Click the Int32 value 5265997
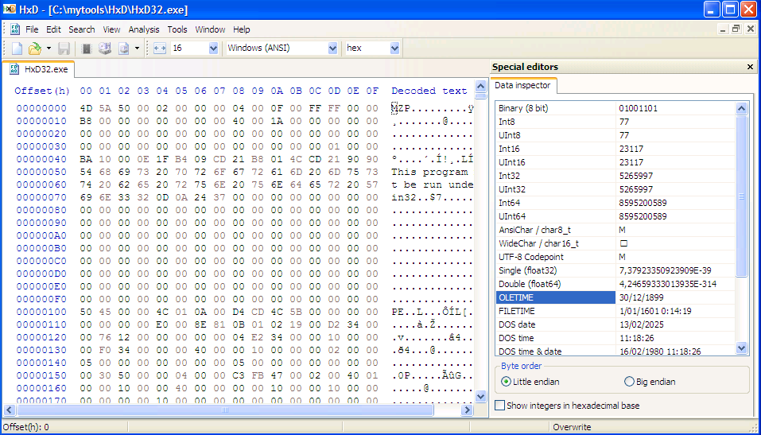 pos(636,176)
